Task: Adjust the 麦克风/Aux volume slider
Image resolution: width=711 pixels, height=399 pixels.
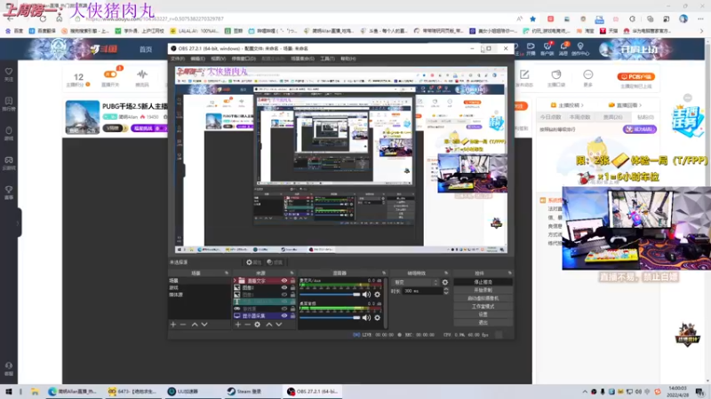Action: point(330,294)
